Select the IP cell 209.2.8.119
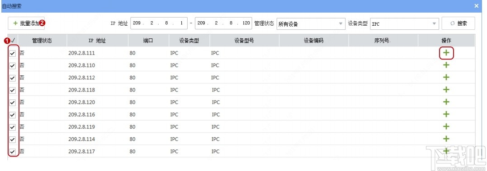This screenshot has height=171, width=487. (81, 127)
